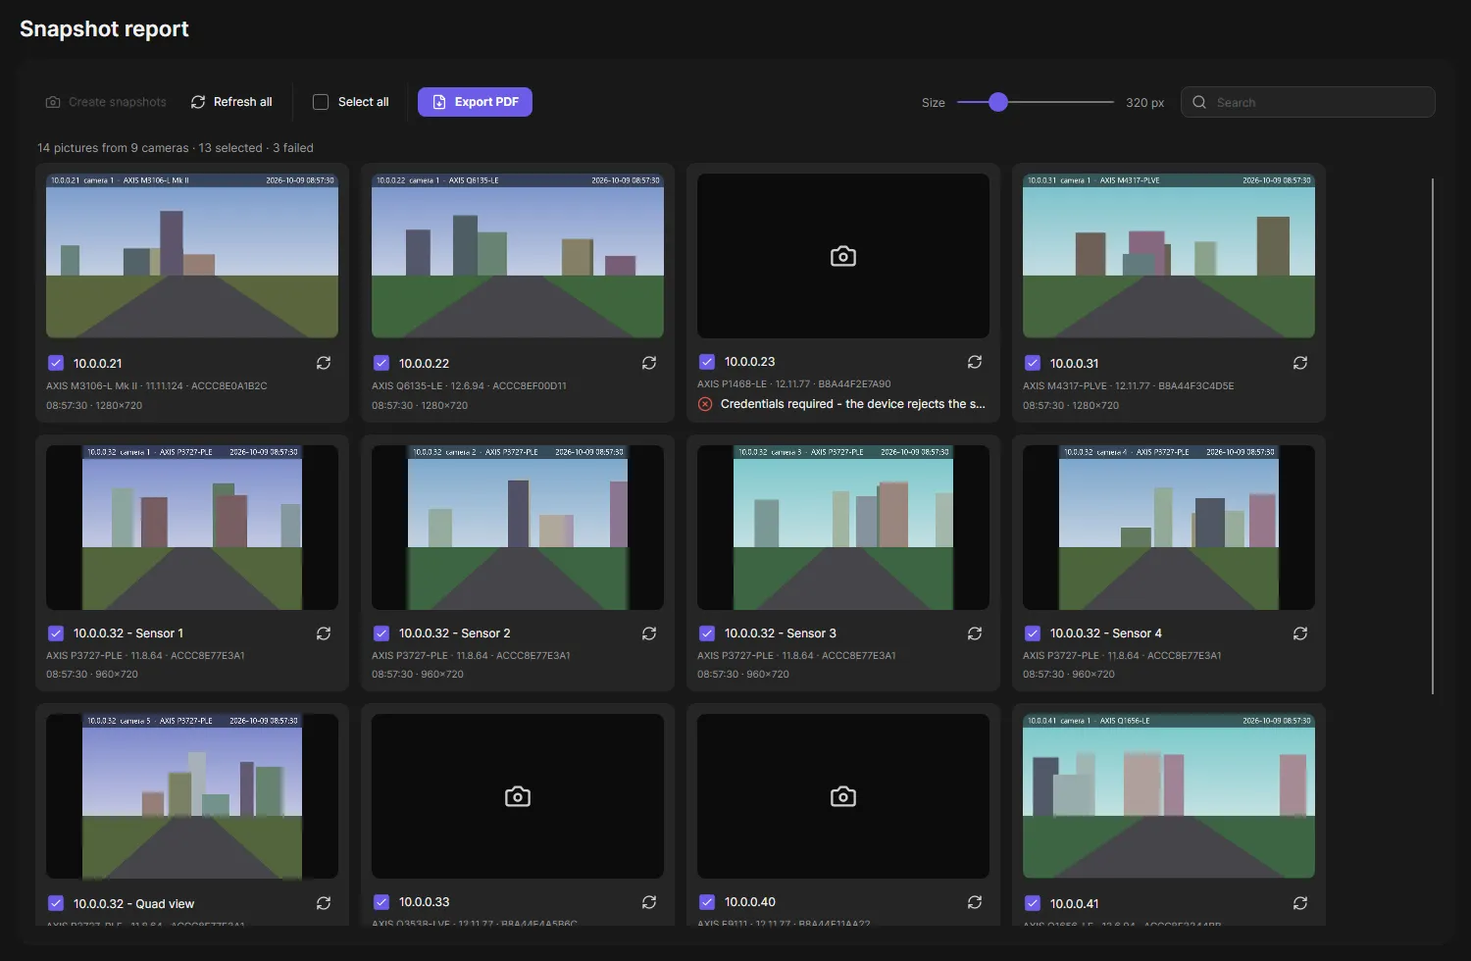Click the camera placeholder icon for 10.0.0.33
The height and width of the screenshot is (961, 1471).
click(x=518, y=797)
